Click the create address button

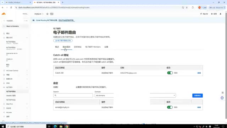pos(198,96)
